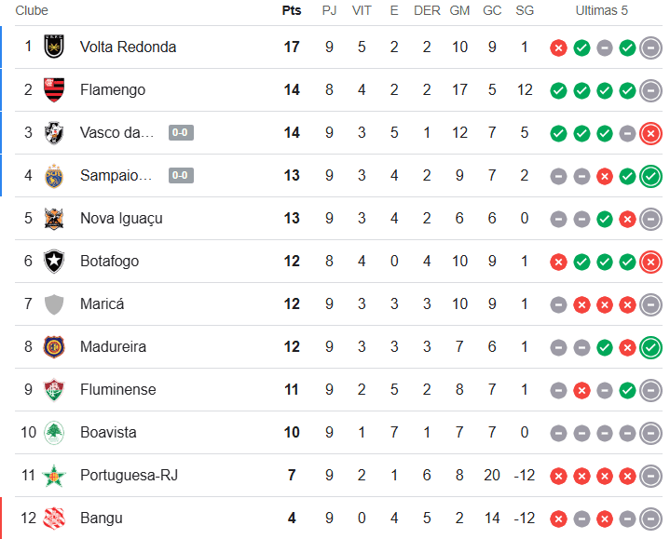Open the Sampaio 0-0 live score badge
670x539 pixels.
[181, 175]
